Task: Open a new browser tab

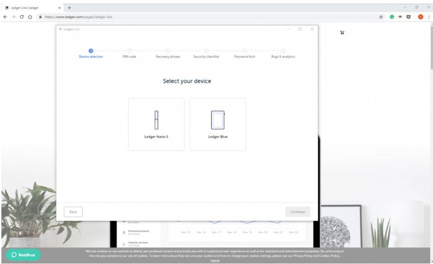Action: click(69, 8)
